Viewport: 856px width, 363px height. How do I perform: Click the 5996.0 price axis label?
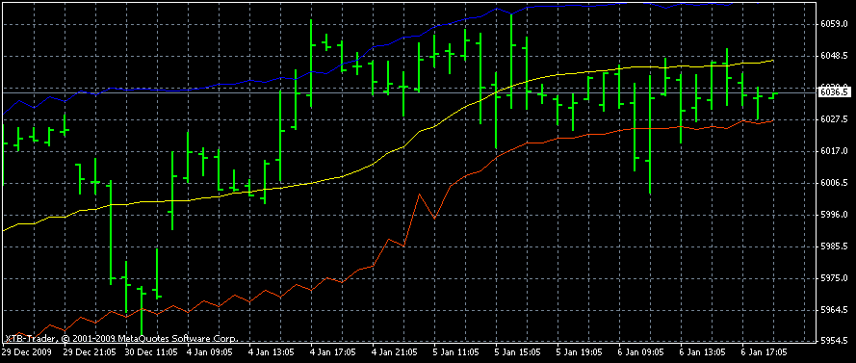pyautogui.click(x=834, y=215)
